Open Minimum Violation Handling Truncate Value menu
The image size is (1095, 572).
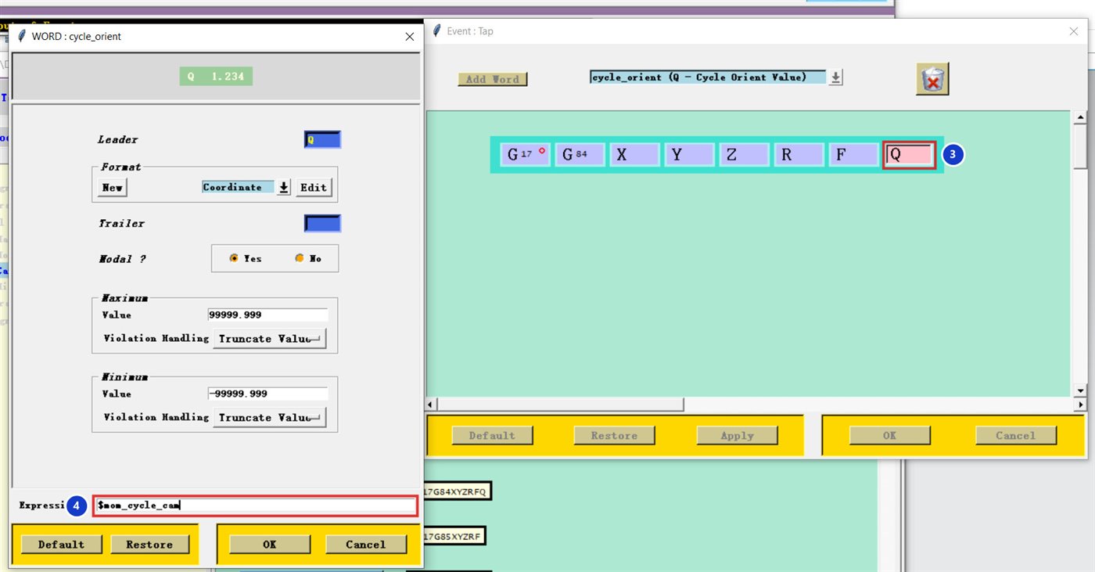[x=269, y=418]
